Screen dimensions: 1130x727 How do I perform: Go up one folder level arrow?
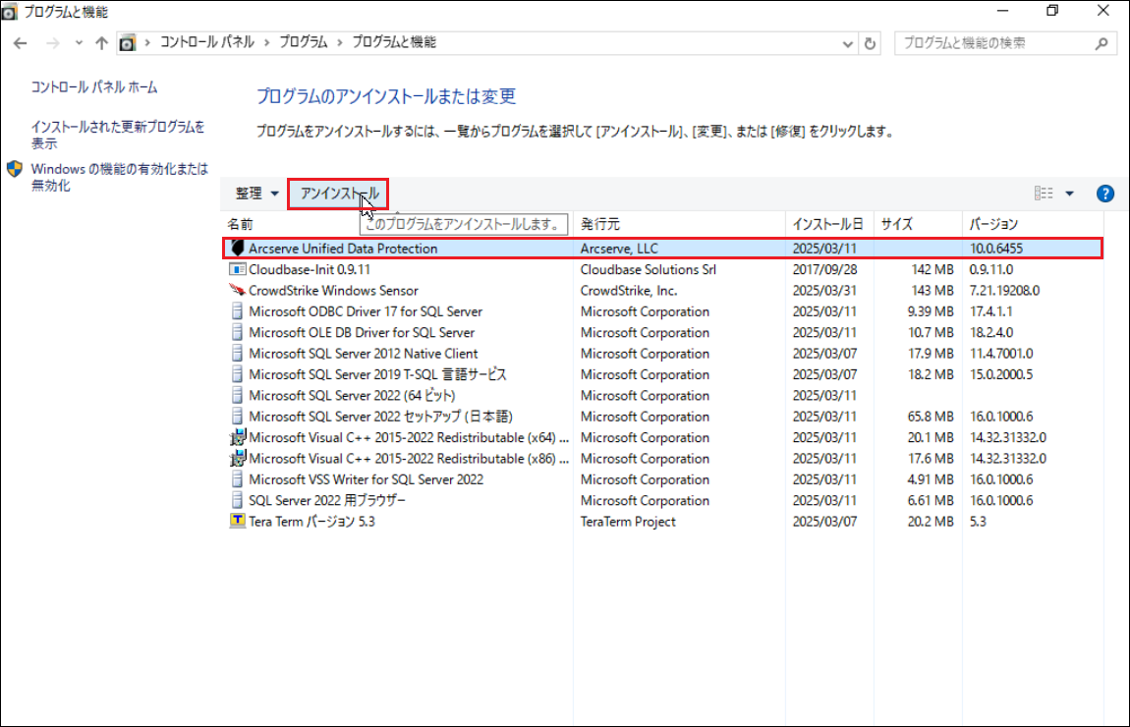click(x=101, y=43)
